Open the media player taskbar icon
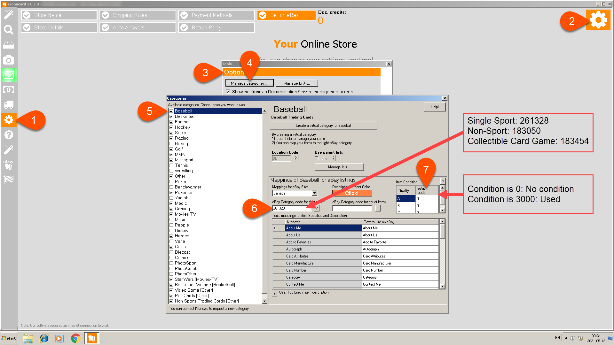This screenshot has width=614, height=345. click(59, 338)
